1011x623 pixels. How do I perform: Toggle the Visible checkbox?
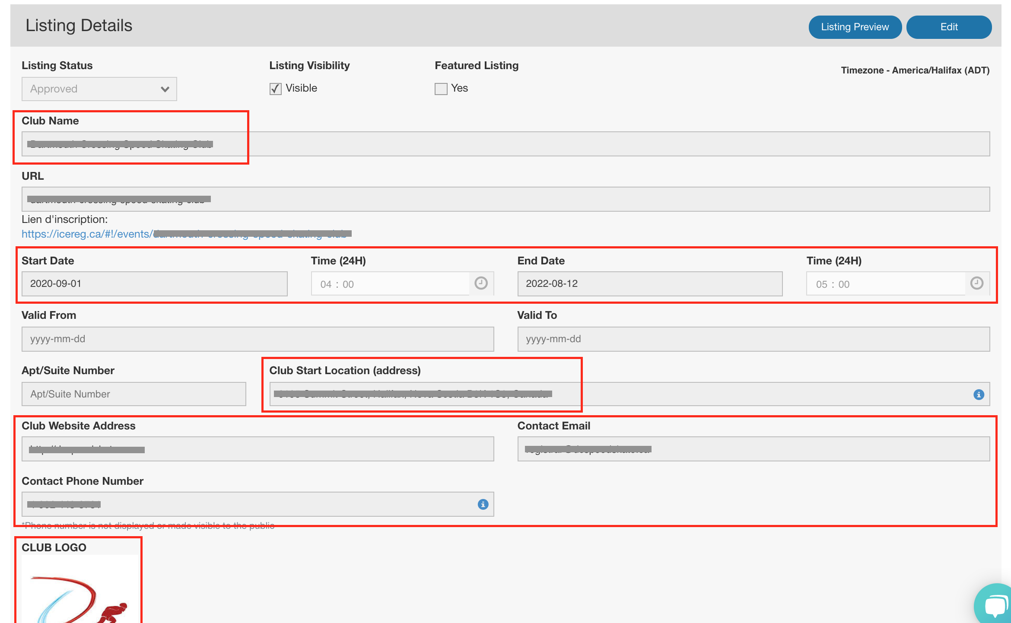click(275, 89)
